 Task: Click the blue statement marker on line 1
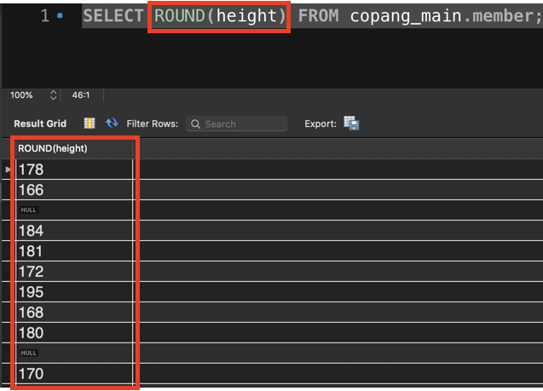click(x=60, y=15)
